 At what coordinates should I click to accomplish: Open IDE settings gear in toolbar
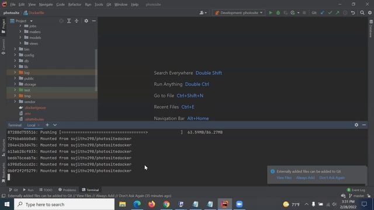(370, 13)
